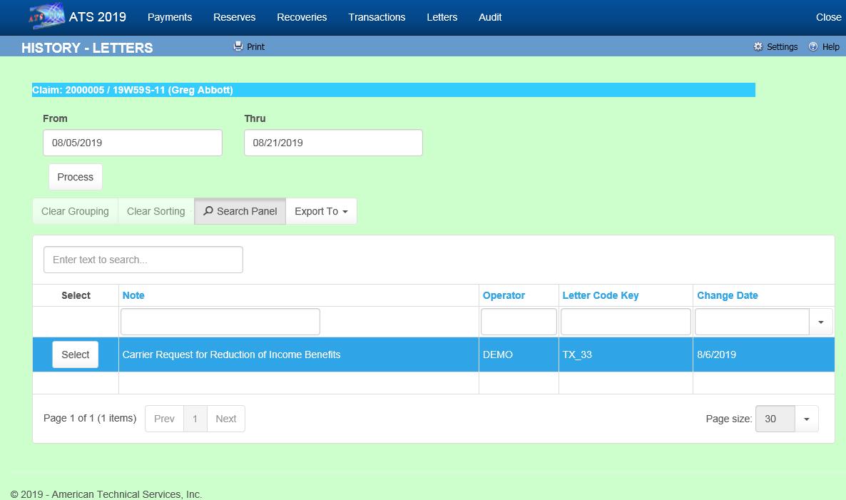846x500 pixels.
Task: Open the Payments menu
Action: click(170, 17)
